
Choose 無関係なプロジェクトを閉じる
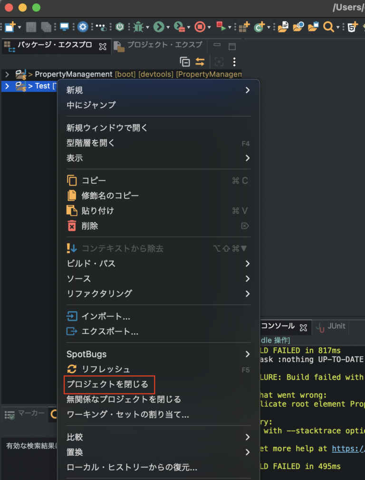click(x=158, y=400)
